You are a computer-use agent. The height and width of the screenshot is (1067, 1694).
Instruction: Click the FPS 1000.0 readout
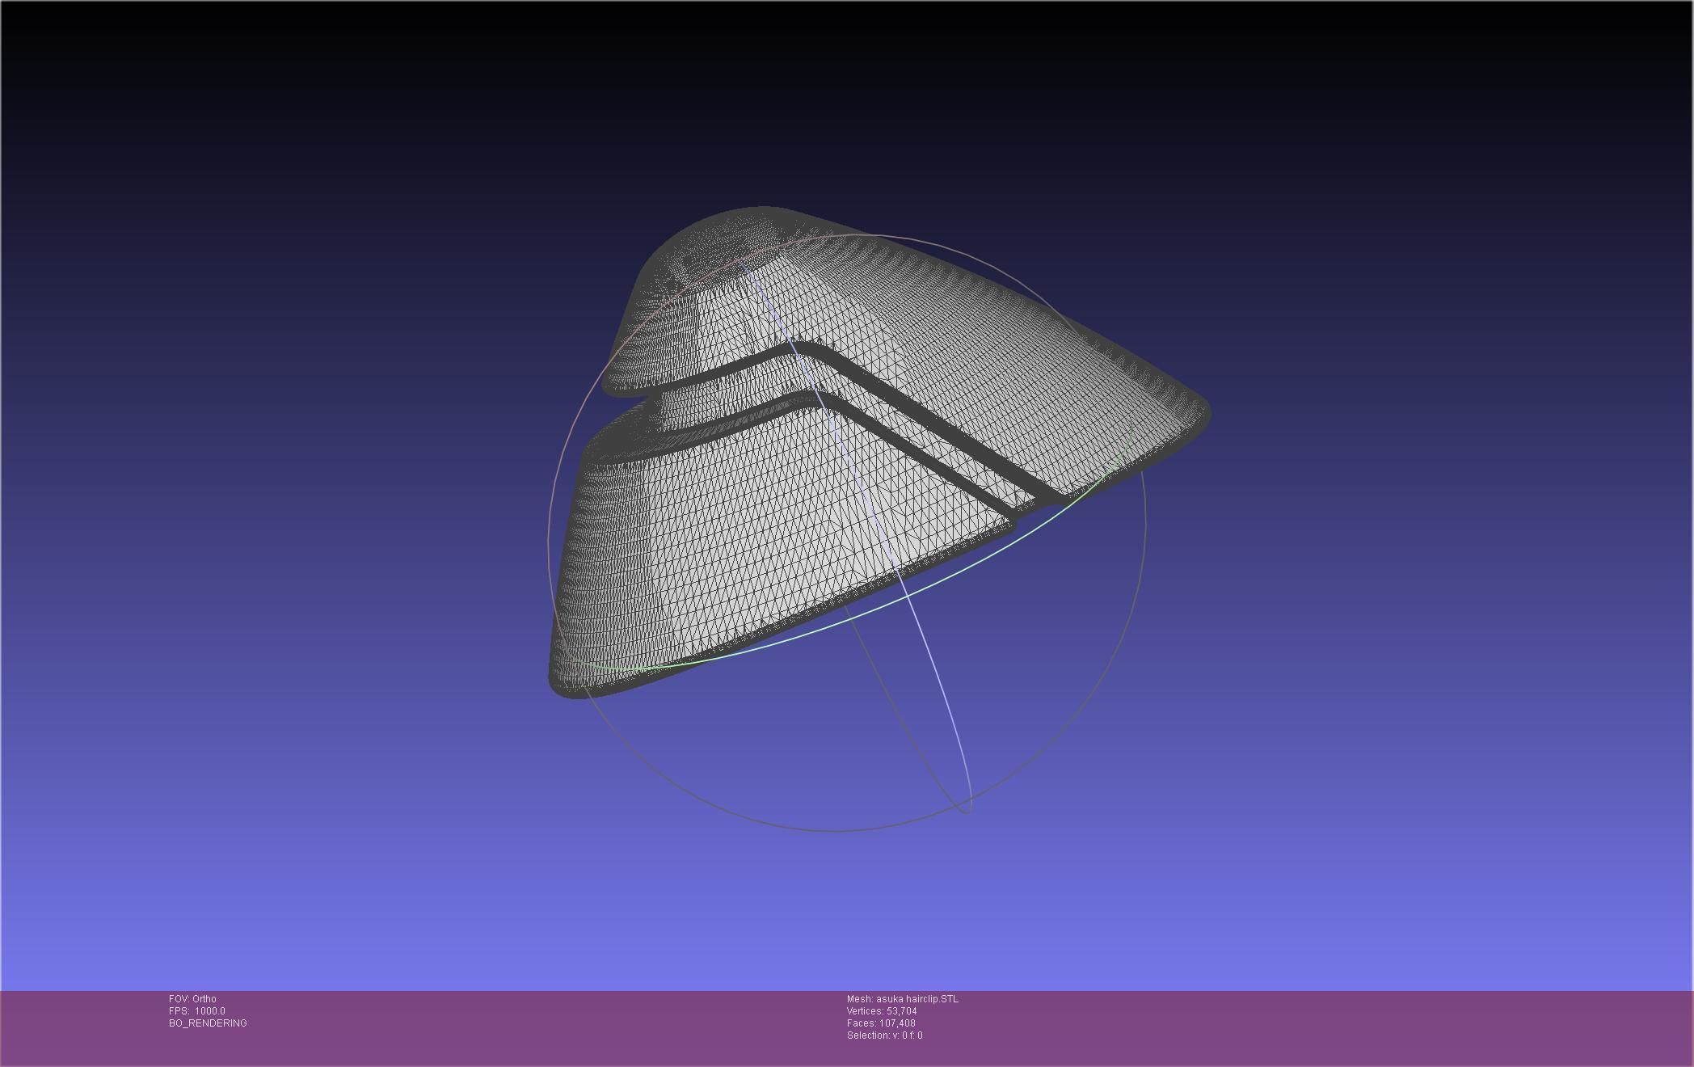(196, 1011)
